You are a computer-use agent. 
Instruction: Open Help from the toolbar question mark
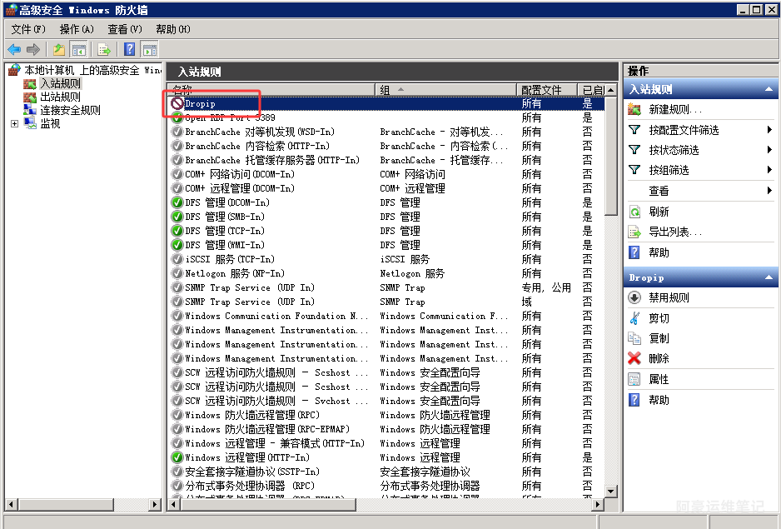130,49
